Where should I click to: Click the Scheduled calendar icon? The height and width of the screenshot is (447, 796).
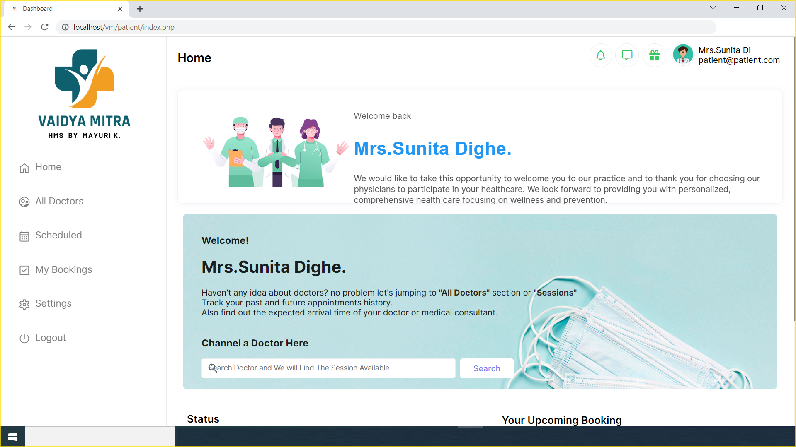pyautogui.click(x=24, y=236)
